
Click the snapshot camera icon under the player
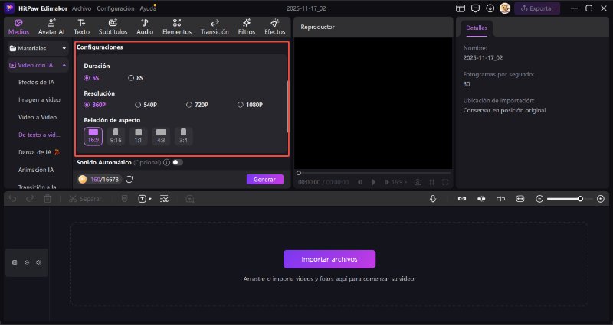tap(418, 182)
